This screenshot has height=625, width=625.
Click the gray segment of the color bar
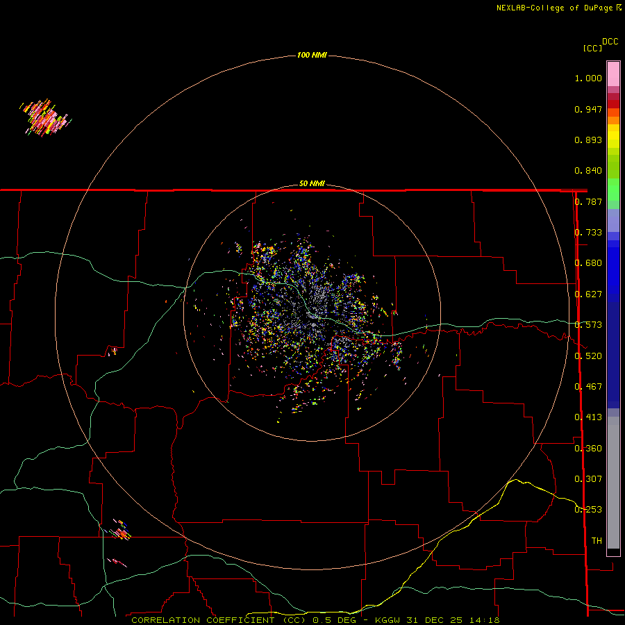point(613,483)
